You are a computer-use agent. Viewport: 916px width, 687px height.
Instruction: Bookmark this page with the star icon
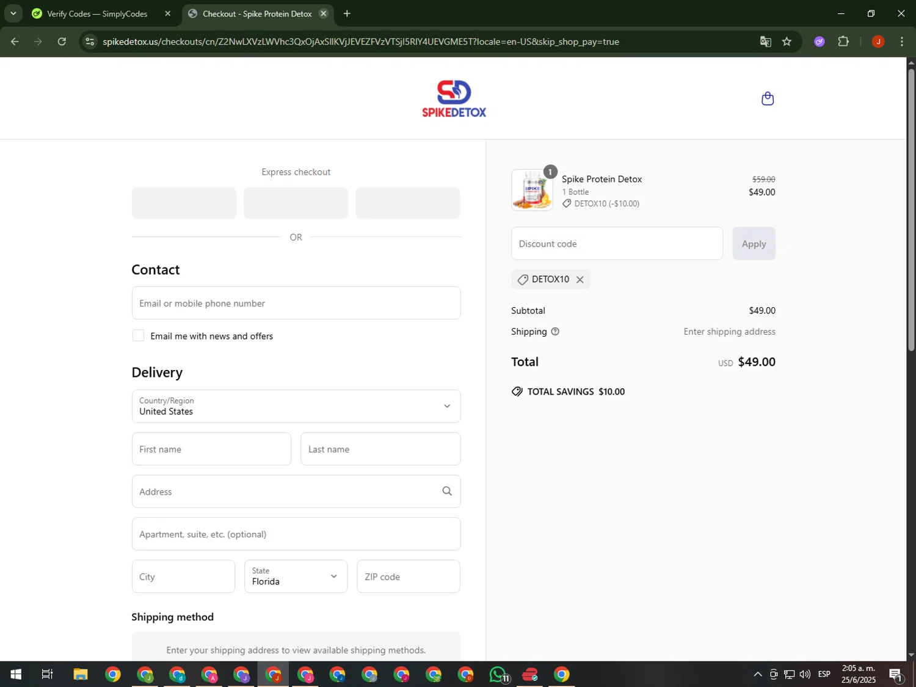coord(787,42)
